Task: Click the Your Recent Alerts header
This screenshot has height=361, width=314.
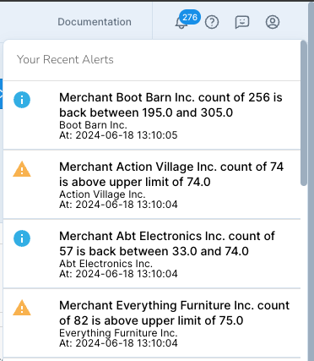Action: coord(65,59)
